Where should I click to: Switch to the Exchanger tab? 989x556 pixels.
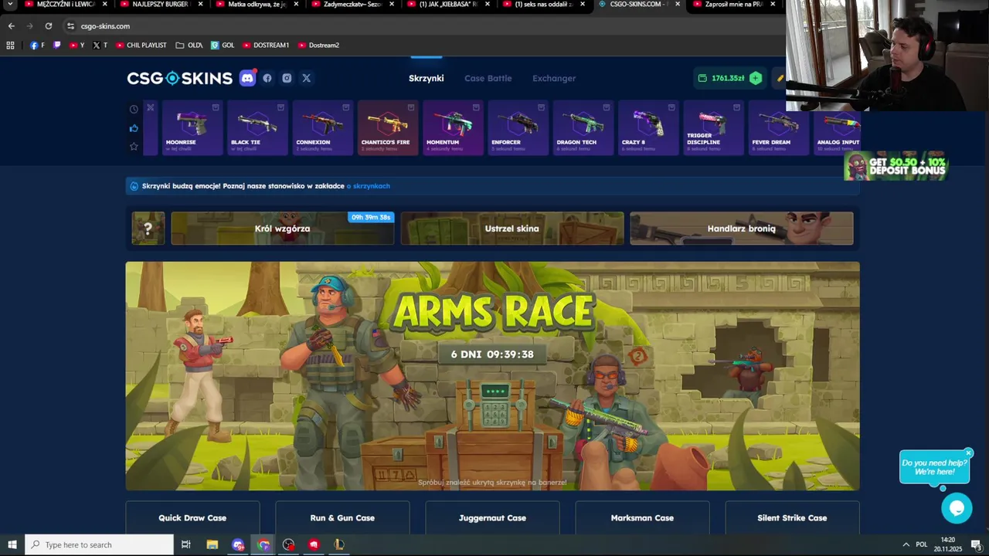tap(554, 78)
